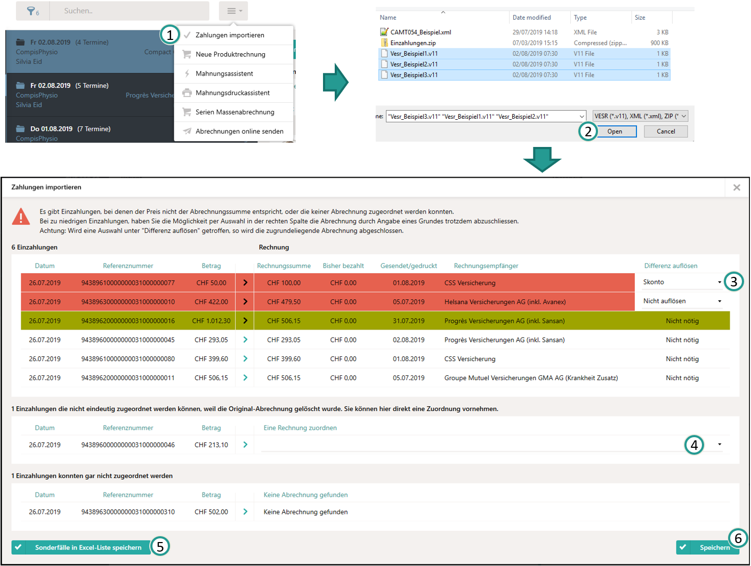This screenshot has height=566, width=751.
Task: Open the Skonto difference dropdown
Action: click(x=682, y=282)
